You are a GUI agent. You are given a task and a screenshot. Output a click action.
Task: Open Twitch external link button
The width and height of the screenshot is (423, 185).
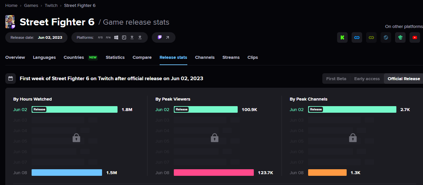[164, 37]
